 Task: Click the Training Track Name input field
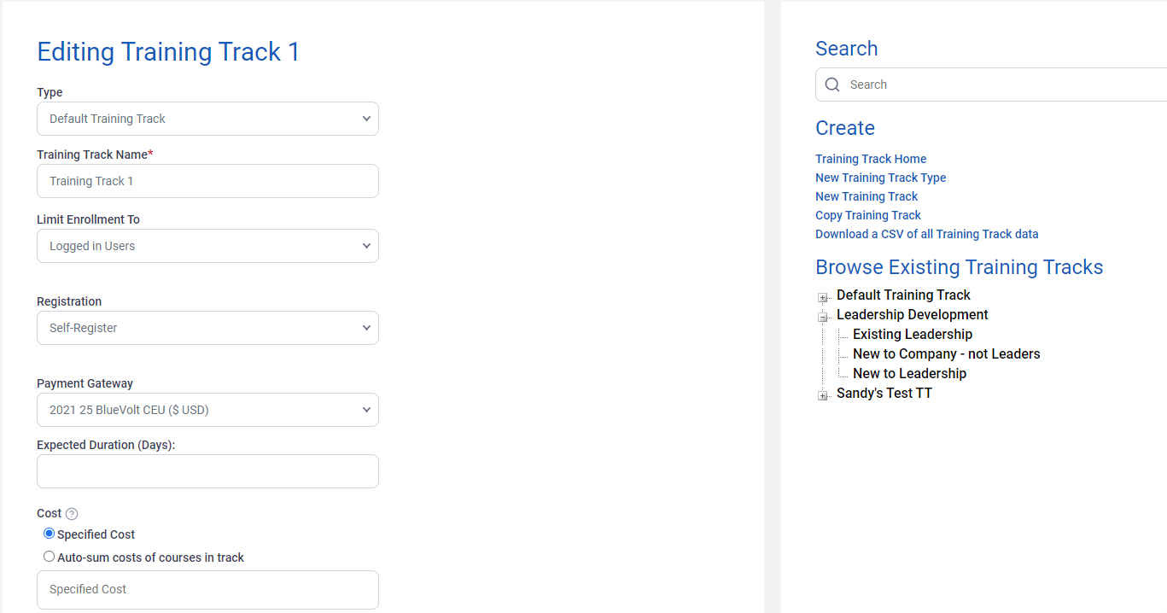(207, 181)
